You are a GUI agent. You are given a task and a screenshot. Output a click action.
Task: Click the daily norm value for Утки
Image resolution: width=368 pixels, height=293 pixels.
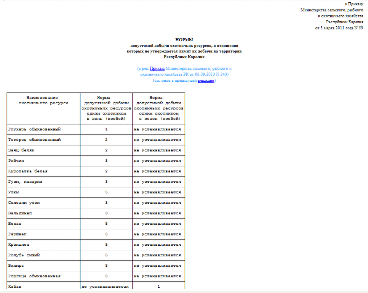tap(106, 192)
